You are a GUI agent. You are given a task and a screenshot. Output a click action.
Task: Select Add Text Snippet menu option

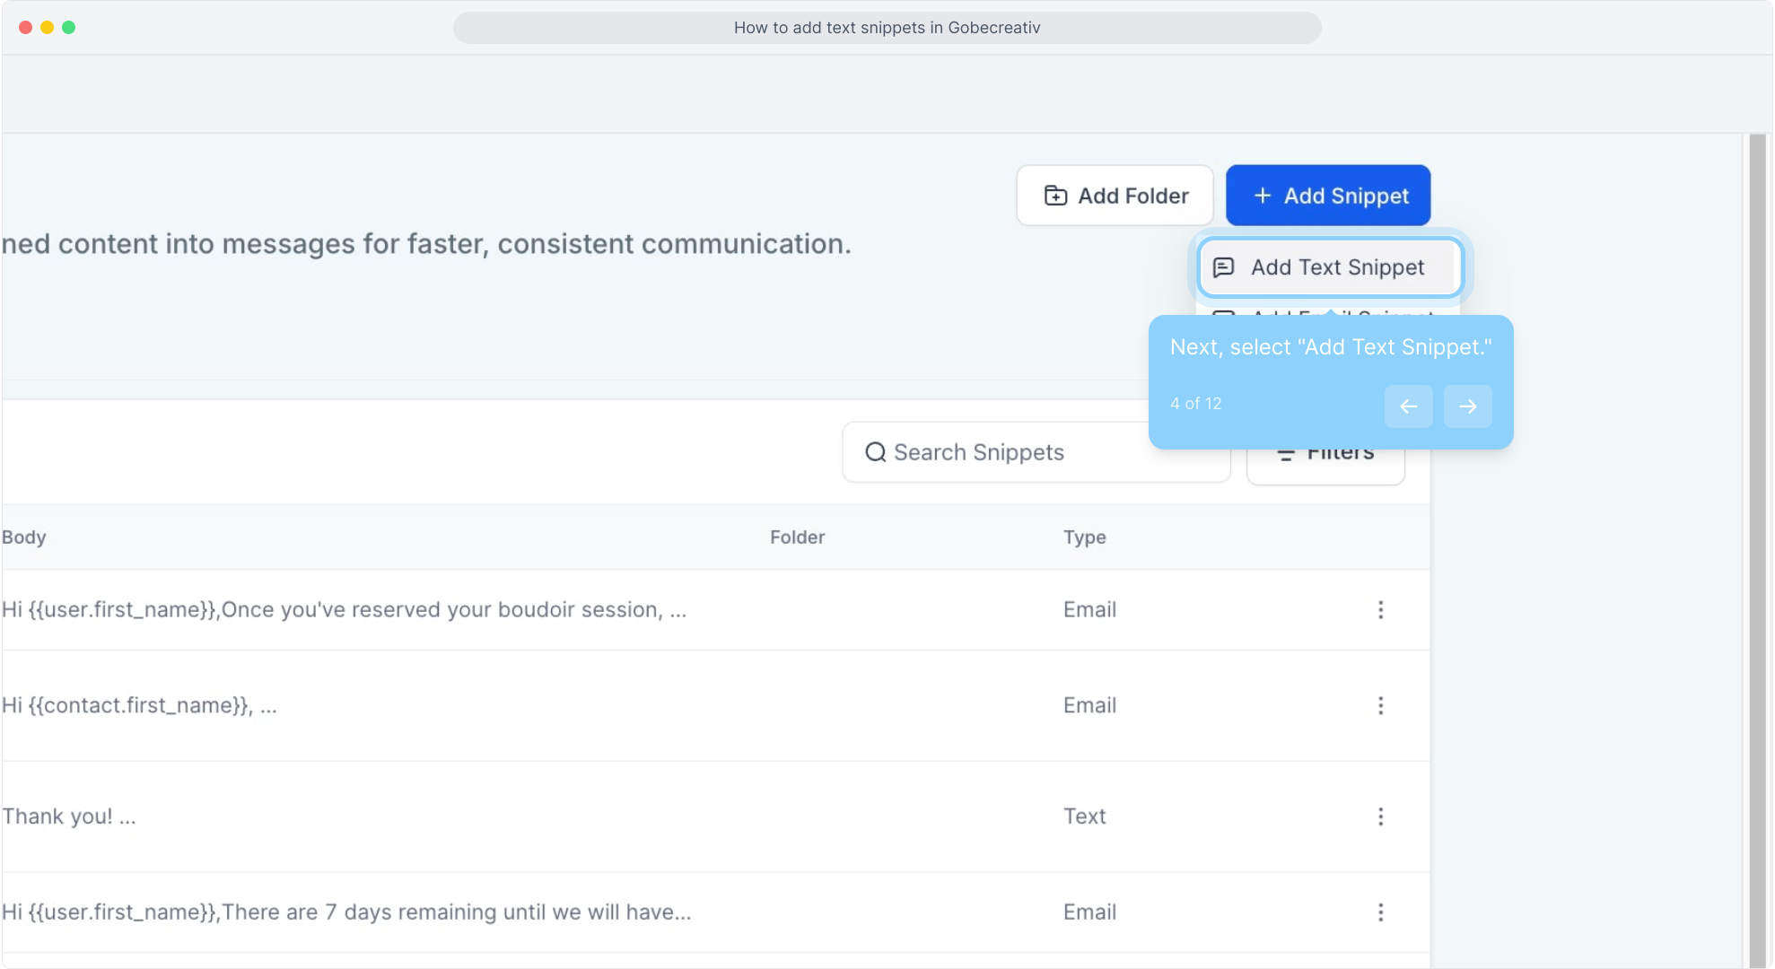pos(1336,267)
